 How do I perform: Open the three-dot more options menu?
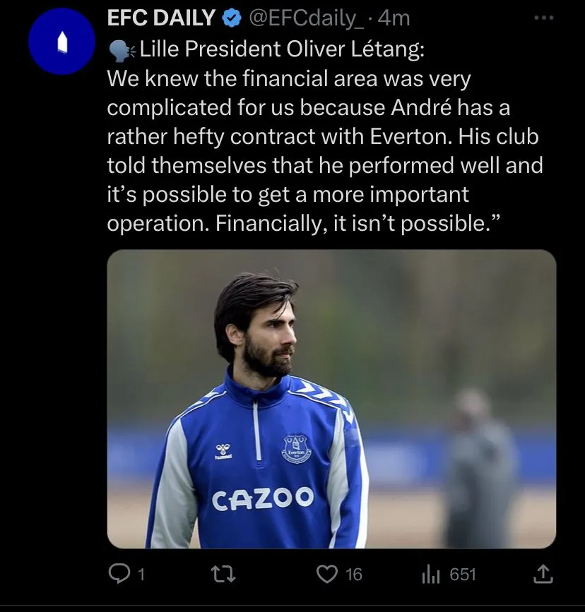point(542,17)
